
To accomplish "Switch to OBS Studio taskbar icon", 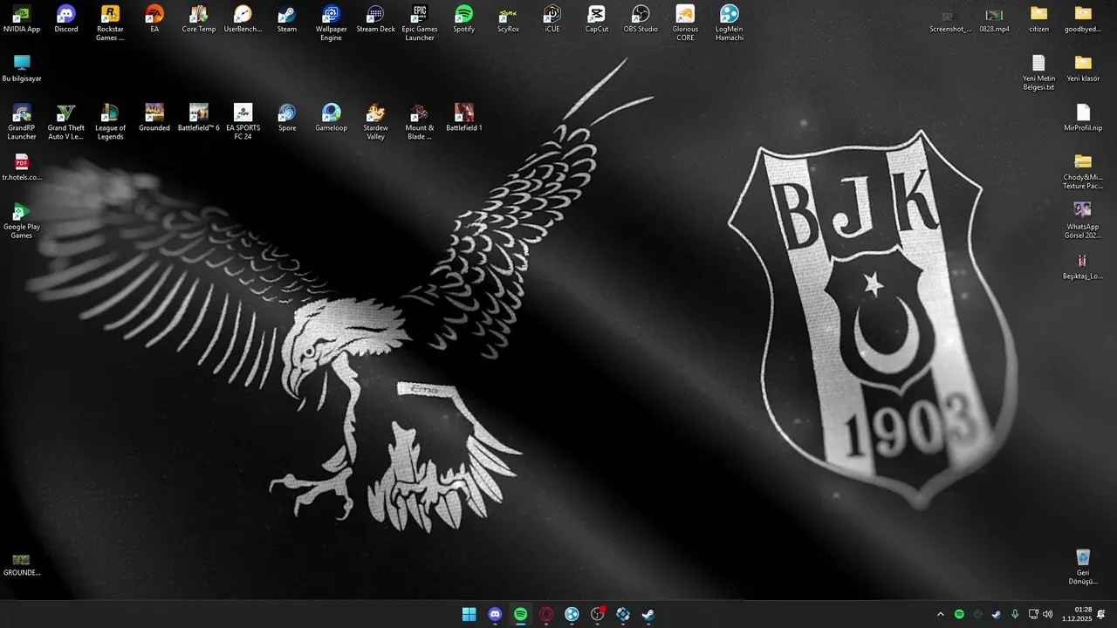I will point(598,614).
